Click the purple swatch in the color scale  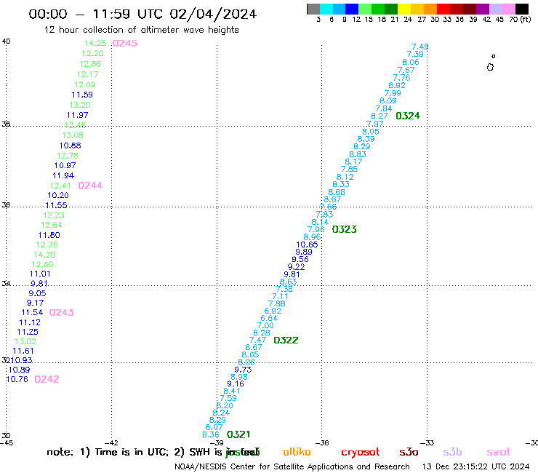pyautogui.click(x=483, y=9)
